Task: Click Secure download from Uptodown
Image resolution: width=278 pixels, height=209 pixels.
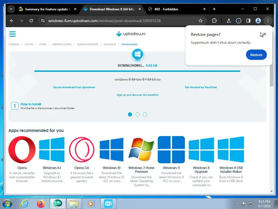Action: coord(74,87)
